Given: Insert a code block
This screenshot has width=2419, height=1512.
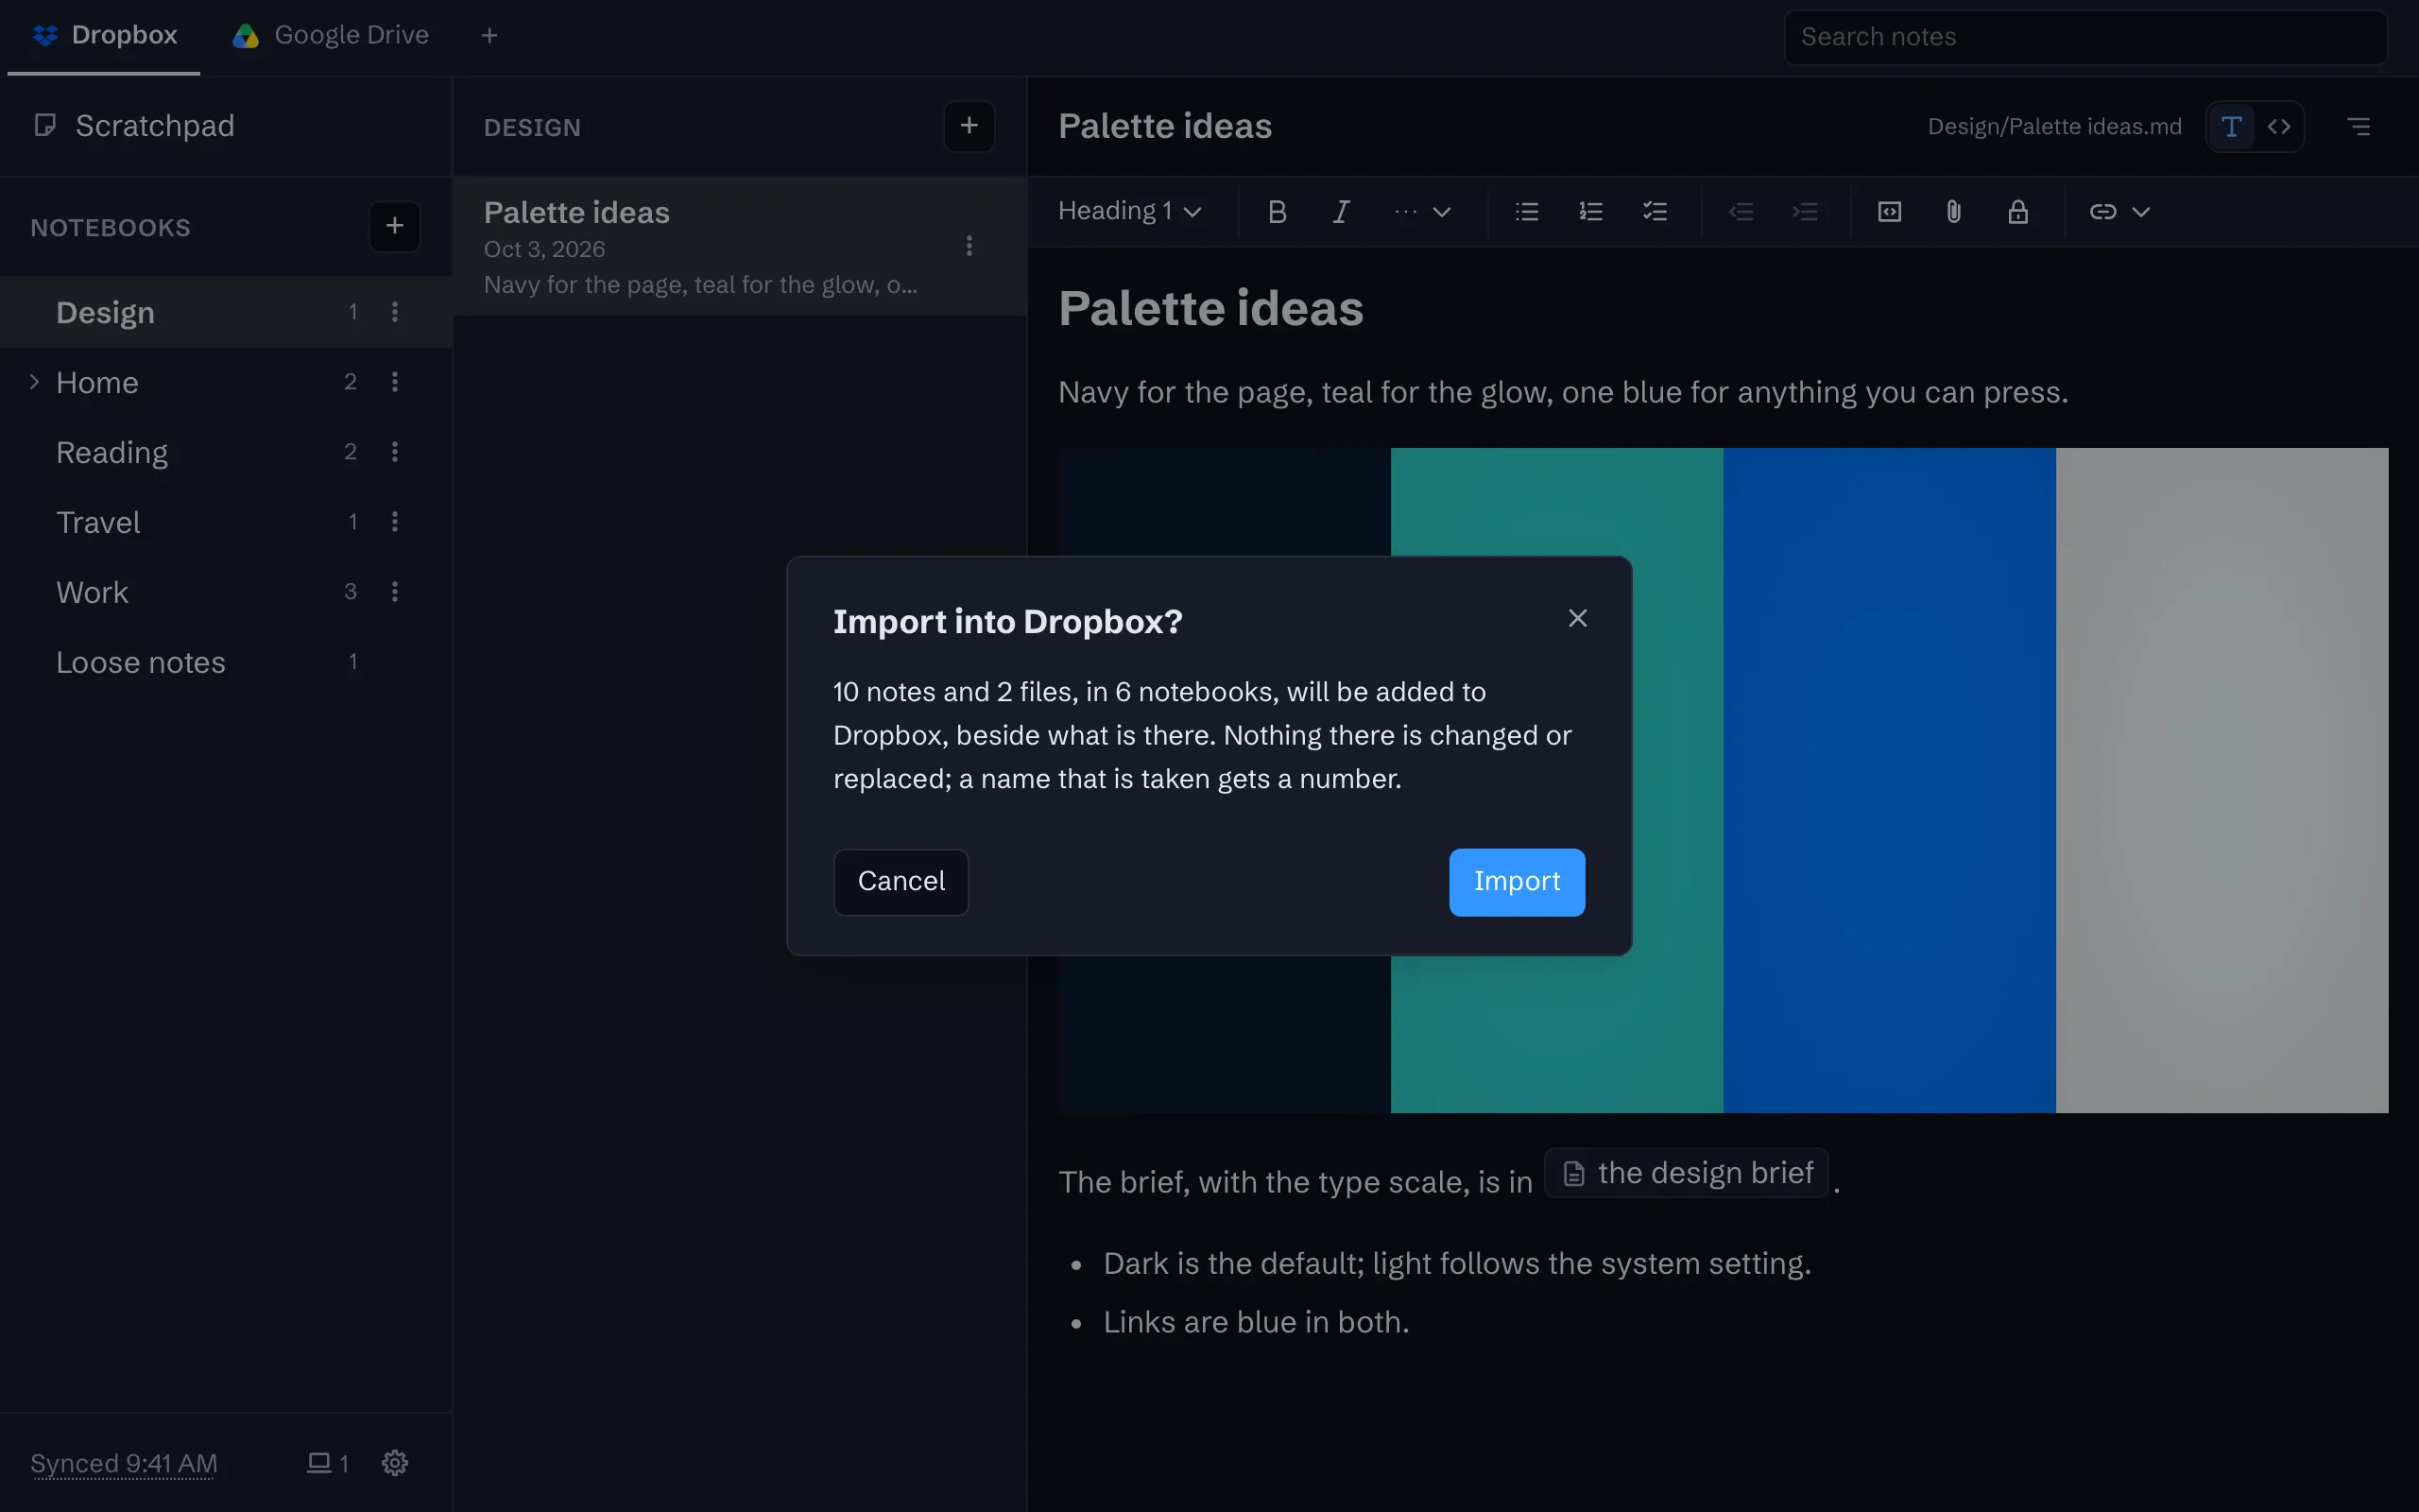Looking at the screenshot, I should pos(1889,212).
